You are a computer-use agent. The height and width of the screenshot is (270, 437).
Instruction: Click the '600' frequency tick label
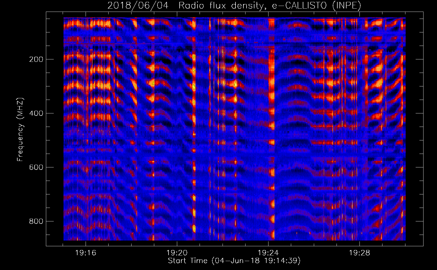point(36,167)
